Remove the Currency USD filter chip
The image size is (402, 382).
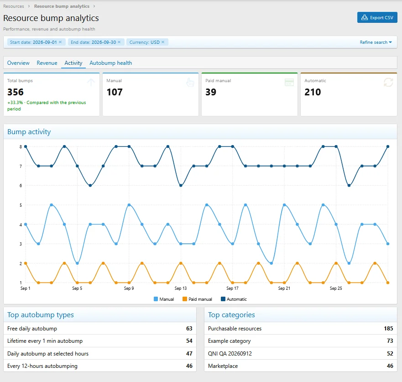[x=163, y=42]
